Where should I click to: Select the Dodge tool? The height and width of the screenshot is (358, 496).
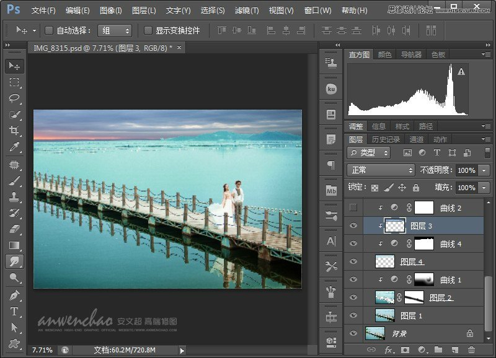(x=14, y=277)
